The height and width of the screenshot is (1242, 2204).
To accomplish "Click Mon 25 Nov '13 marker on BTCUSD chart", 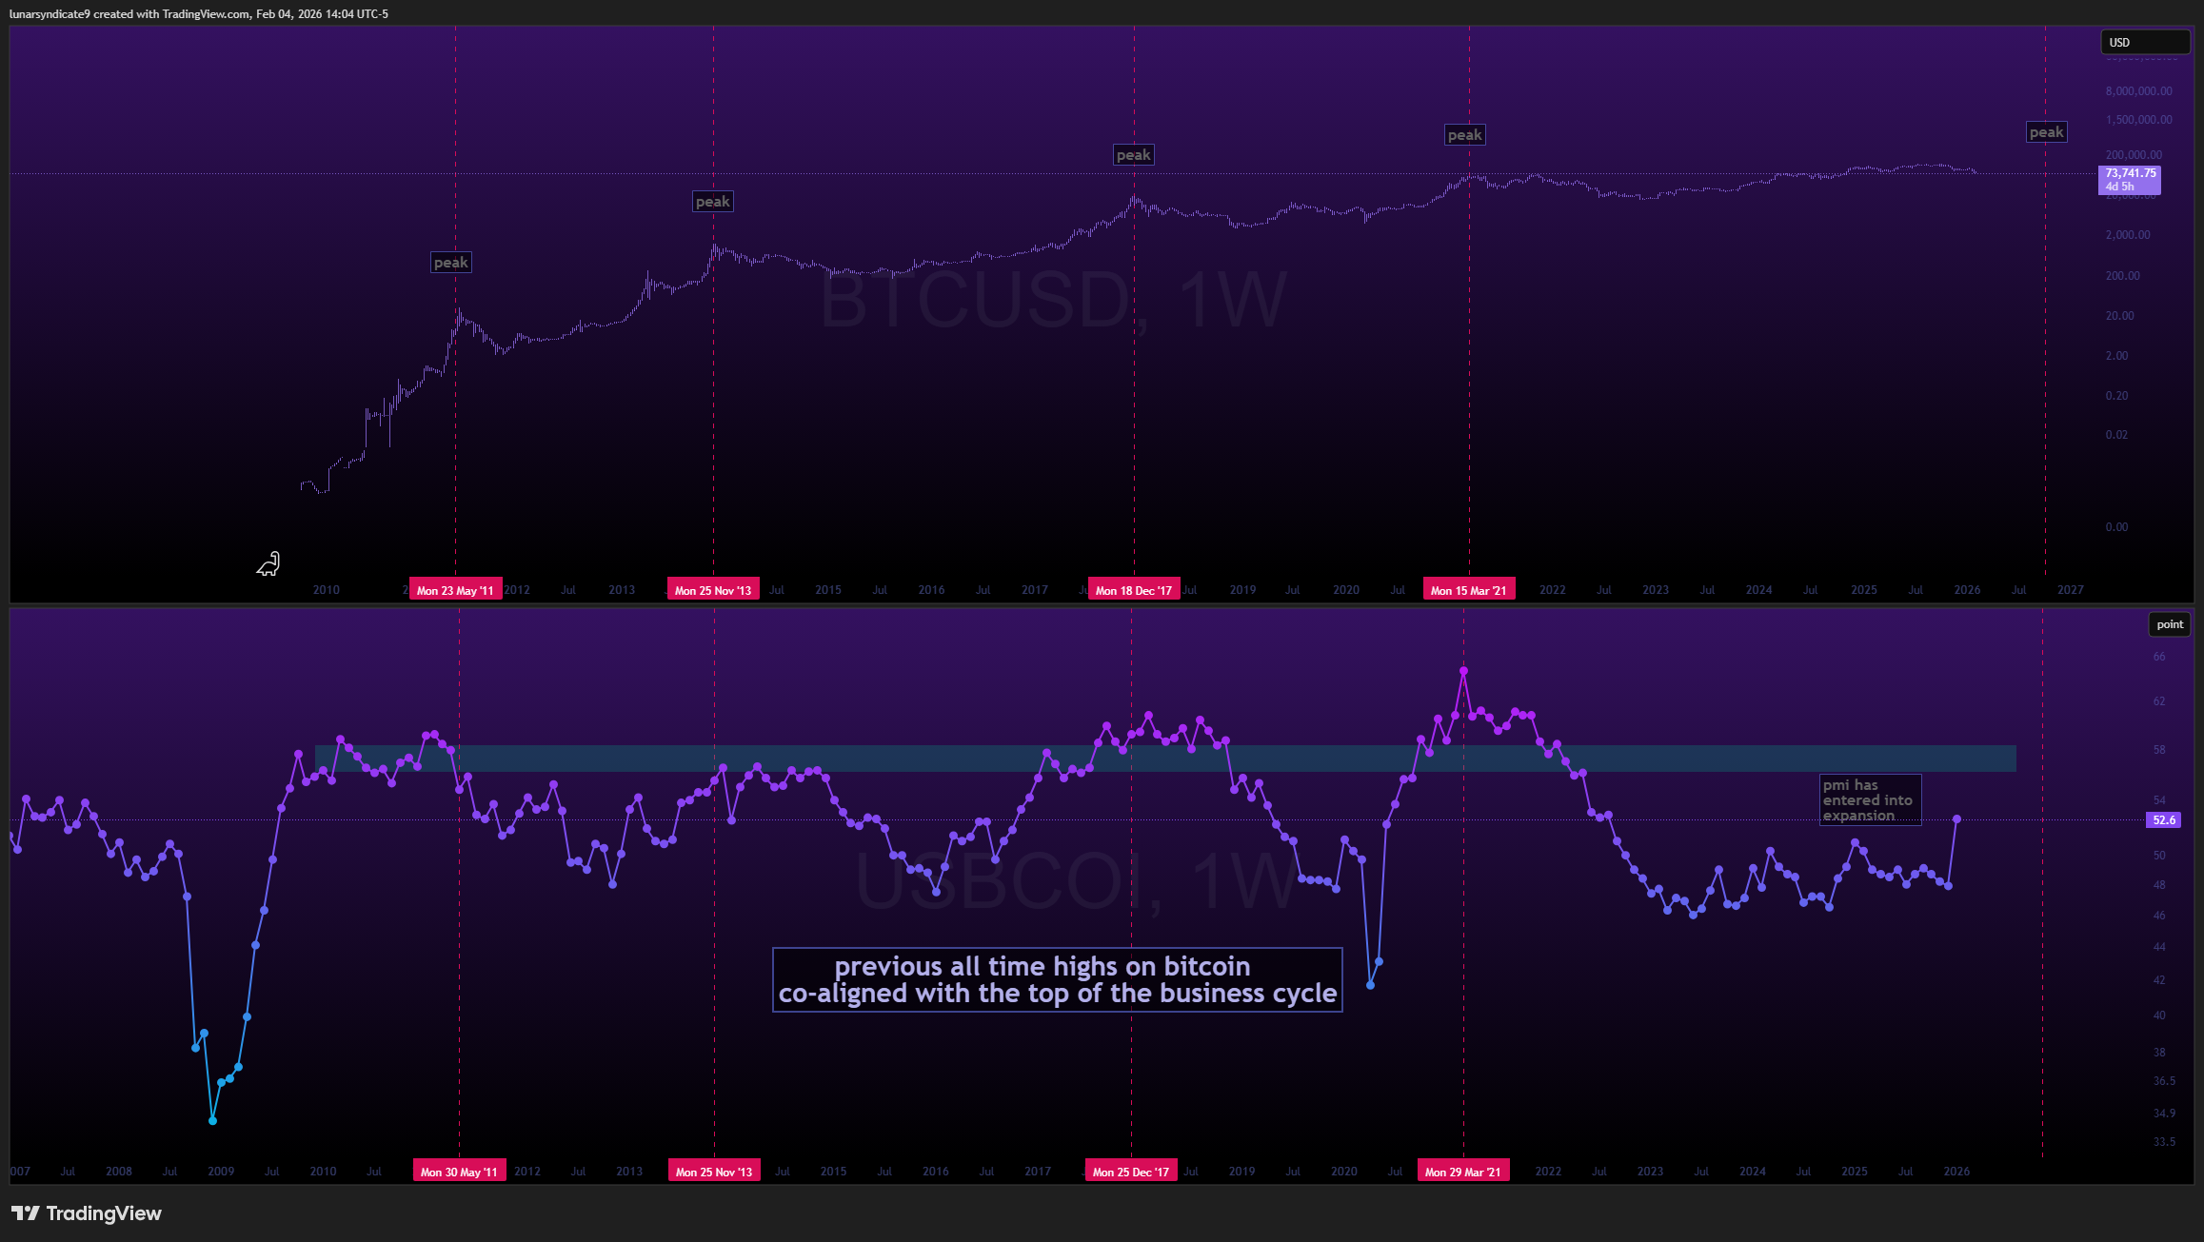I will tap(713, 590).
